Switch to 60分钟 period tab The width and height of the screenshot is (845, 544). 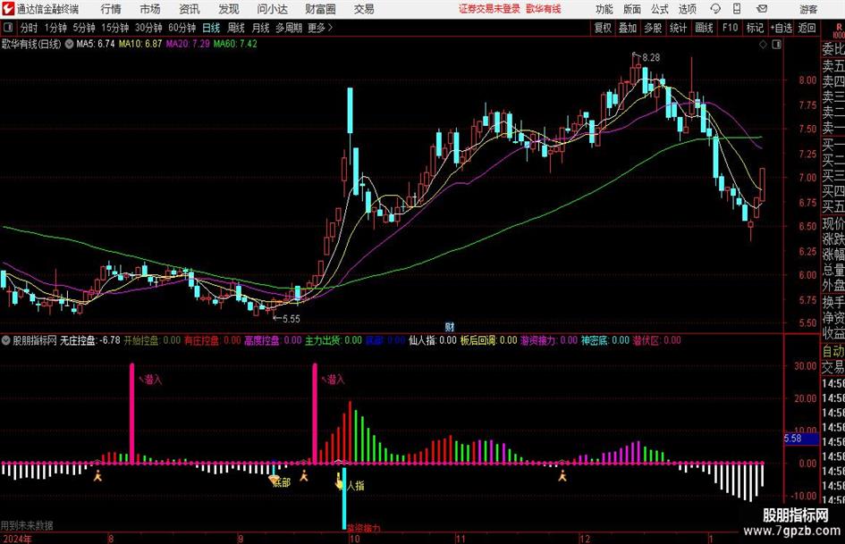(182, 28)
